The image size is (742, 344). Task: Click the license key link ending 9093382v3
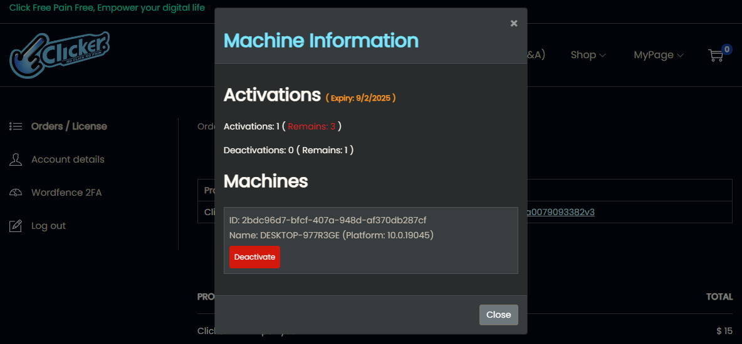pos(560,212)
